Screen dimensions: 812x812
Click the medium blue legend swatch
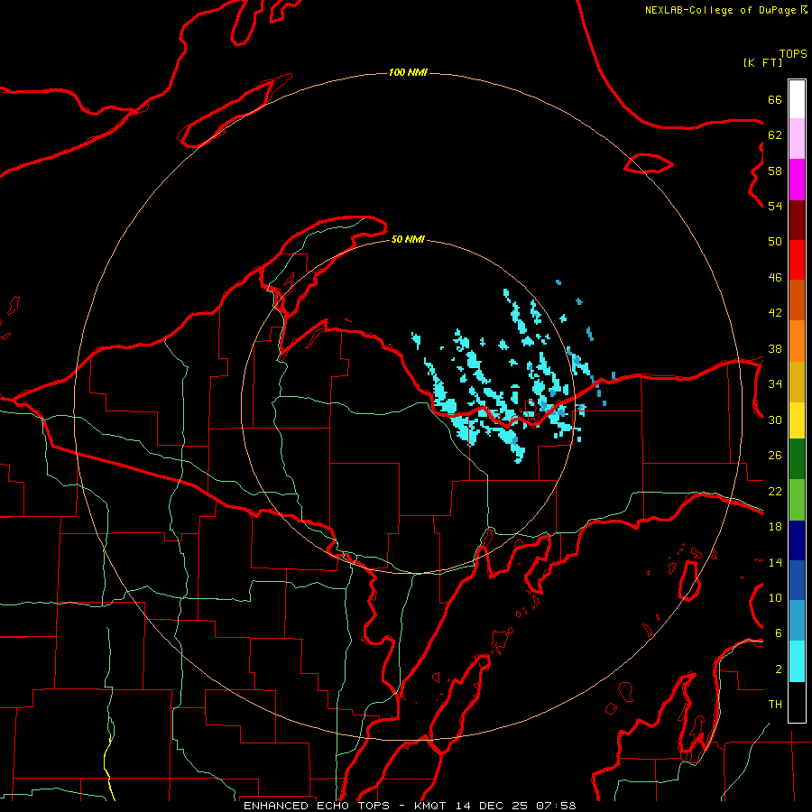[x=797, y=580]
